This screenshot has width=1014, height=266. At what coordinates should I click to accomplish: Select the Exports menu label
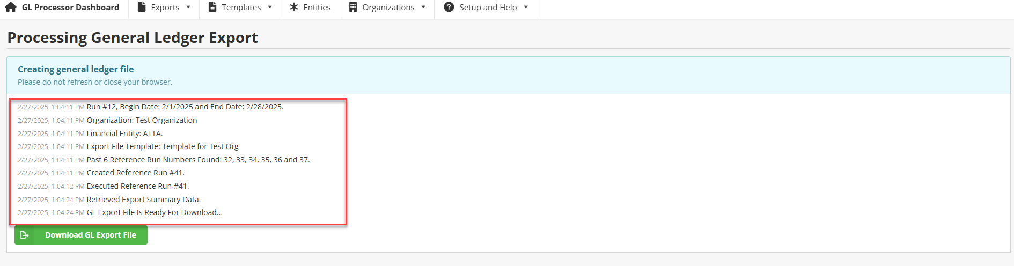click(x=165, y=8)
